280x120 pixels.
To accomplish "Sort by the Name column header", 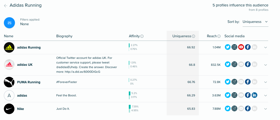I will pyautogui.click(x=9, y=36).
